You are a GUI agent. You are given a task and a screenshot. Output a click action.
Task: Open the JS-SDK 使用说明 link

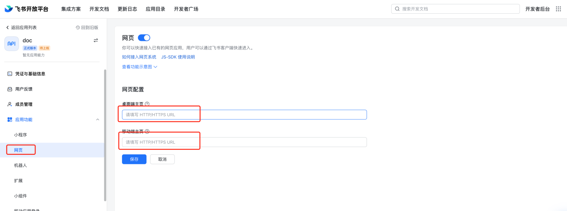pyautogui.click(x=178, y=57)
